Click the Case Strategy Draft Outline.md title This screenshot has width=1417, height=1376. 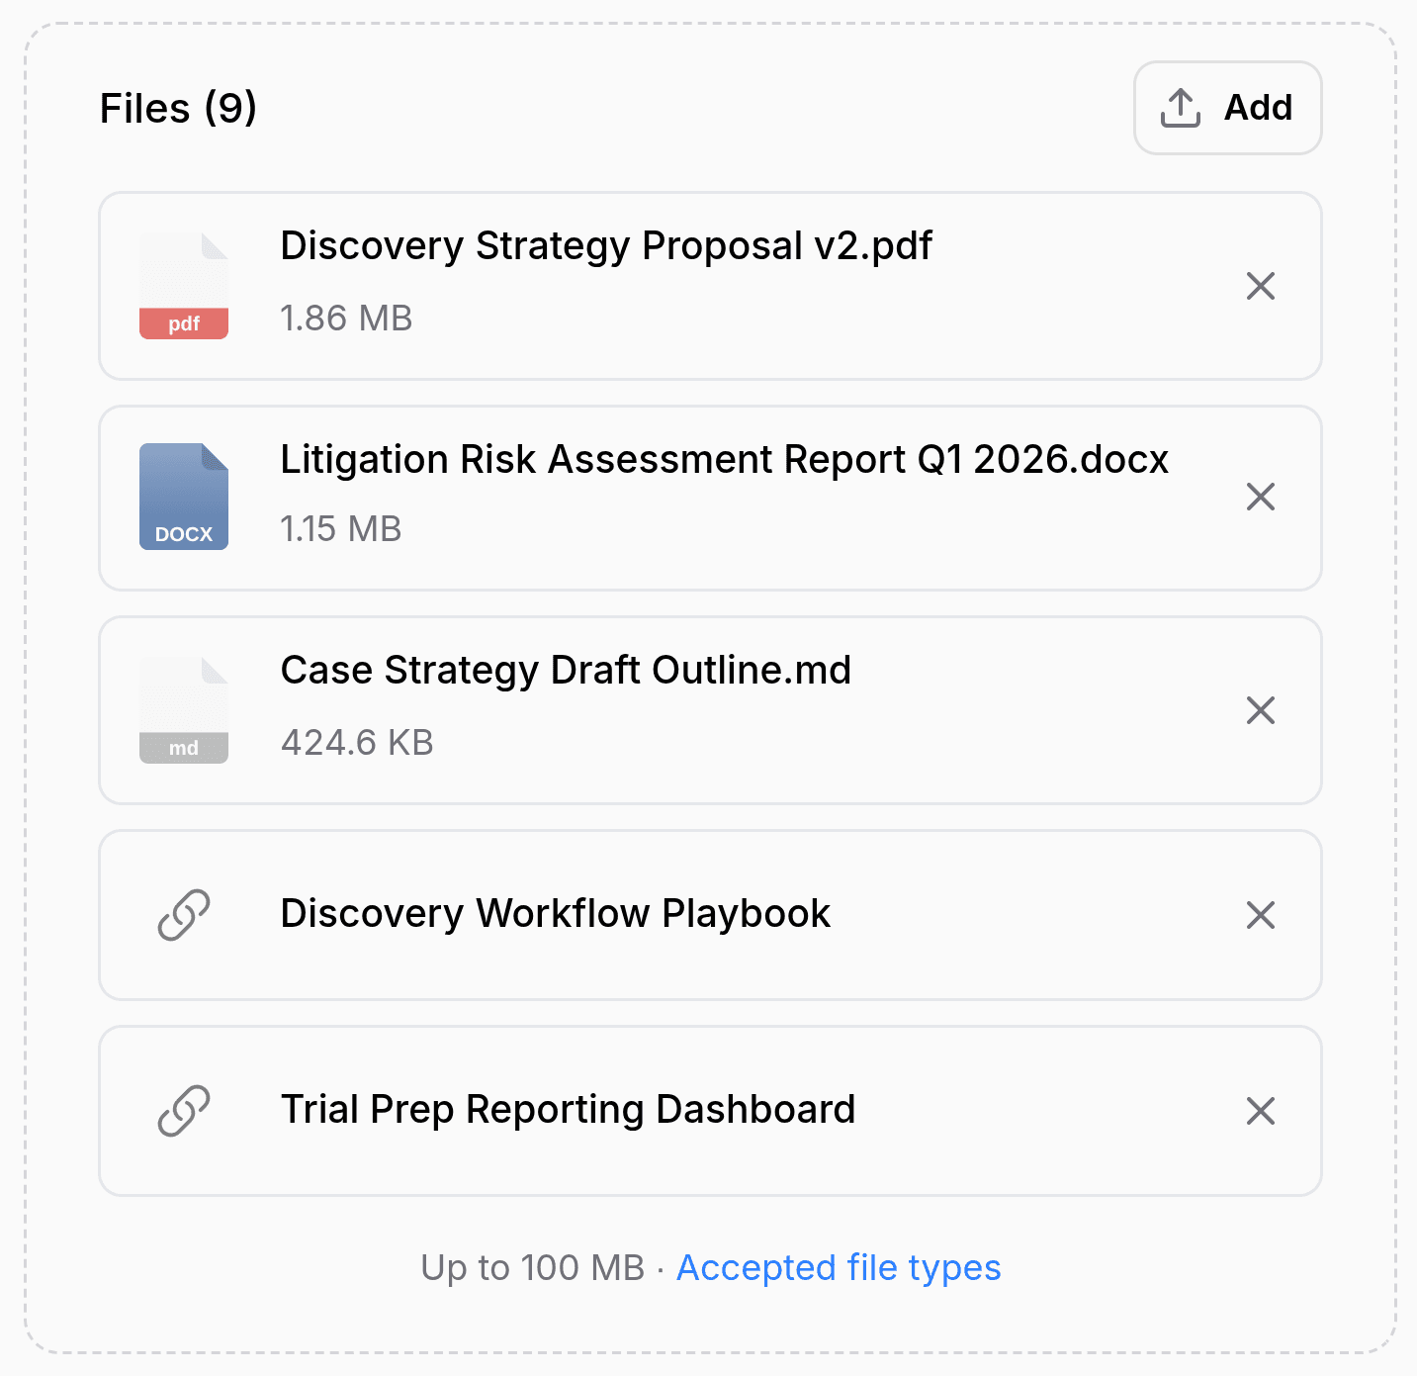point(566,671)
